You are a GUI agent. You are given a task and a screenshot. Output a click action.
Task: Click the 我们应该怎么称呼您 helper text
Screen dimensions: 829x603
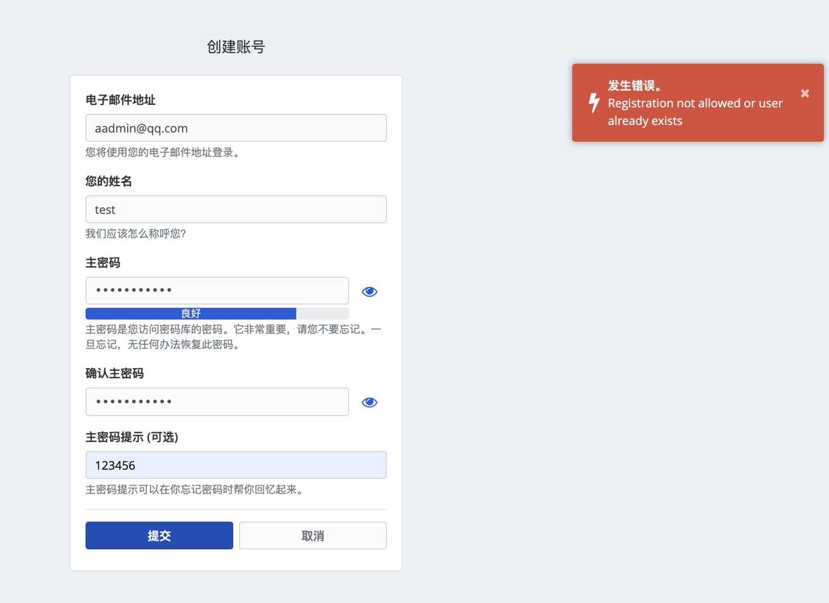pos(135,234)
